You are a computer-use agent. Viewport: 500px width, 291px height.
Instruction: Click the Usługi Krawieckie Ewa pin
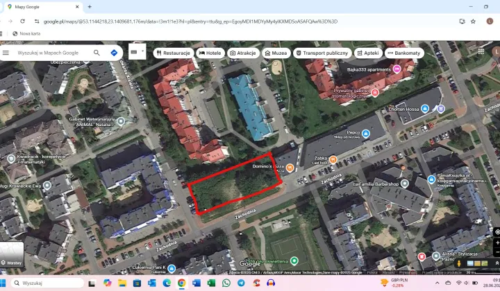coord(47,186)
